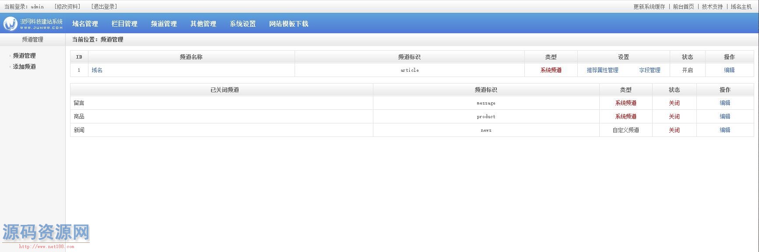Image resolution: width=759 pixels, height=252 pixels.
Task: Select 频道管理 in the sidebar
Action: (25, 56)
